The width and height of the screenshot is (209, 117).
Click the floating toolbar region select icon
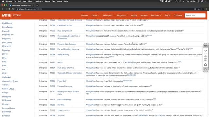pyautogui.click(x=205, y=59)
